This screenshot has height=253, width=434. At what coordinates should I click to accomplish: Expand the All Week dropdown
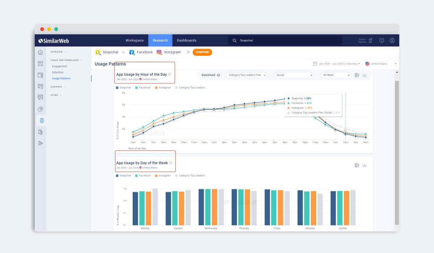[336, 75]
